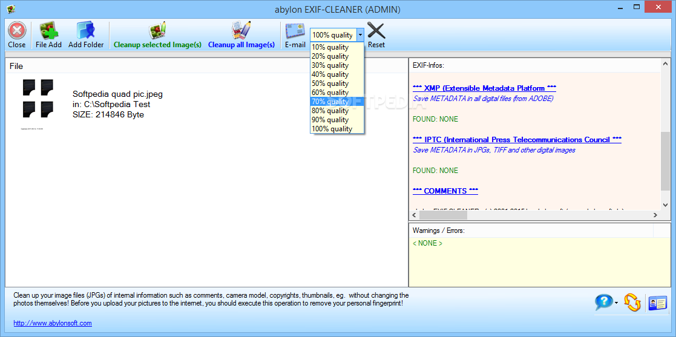Viewport: 676px width, 337px height.
Task: Click the 100% quality combo box field
Action: 333,35
